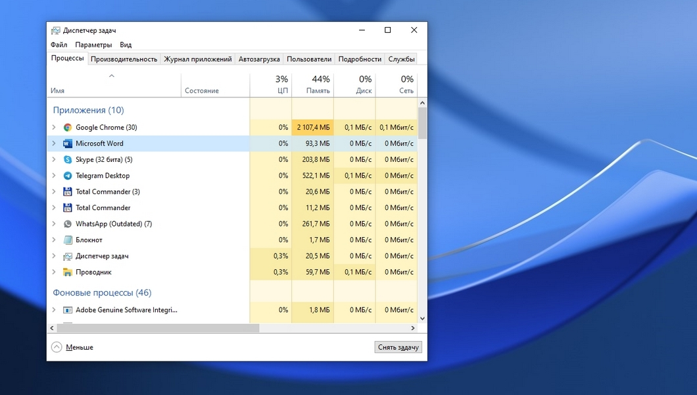The width and height of the screenshot is (697, 395).
Task: Click Telegram memory value 522,1 МБ
Action: click(316, 176)
